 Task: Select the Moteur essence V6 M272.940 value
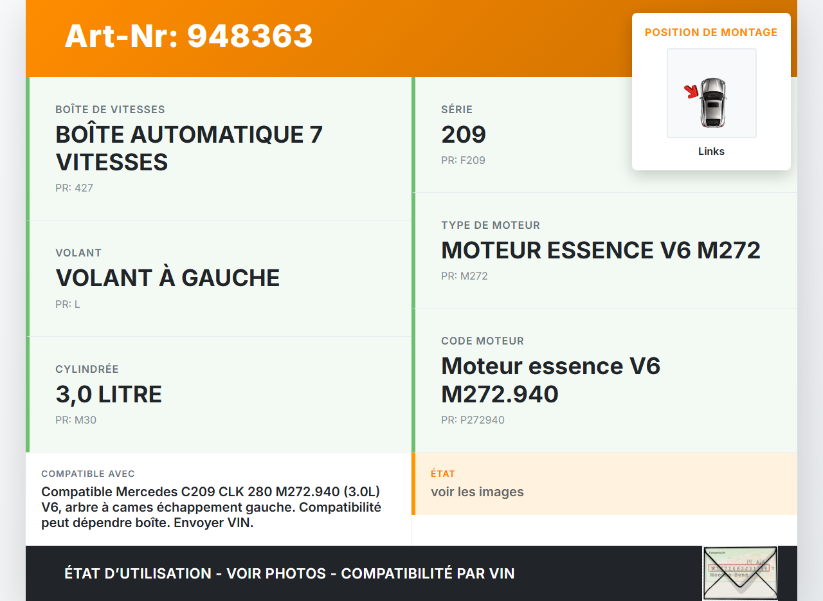pos(551,380)
